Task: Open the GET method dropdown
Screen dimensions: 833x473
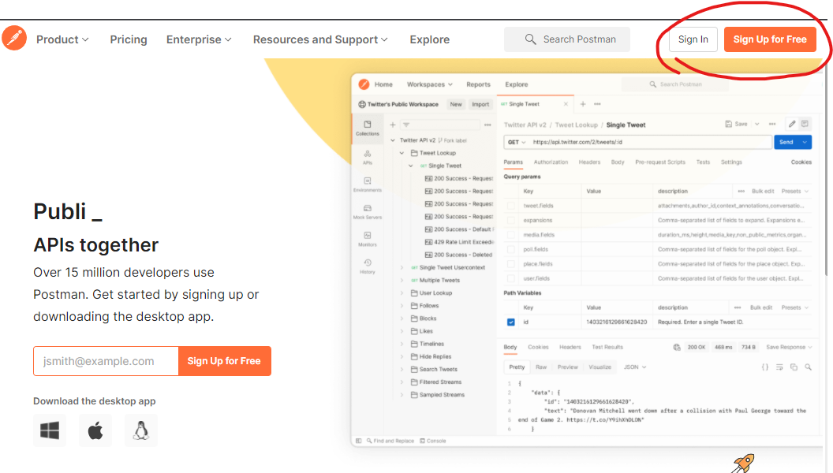Action: pos(517,142)
